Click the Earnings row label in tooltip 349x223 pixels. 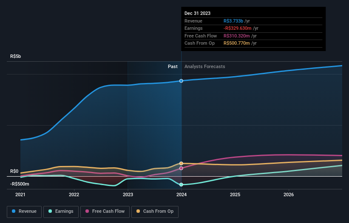[x=194, y=28]
